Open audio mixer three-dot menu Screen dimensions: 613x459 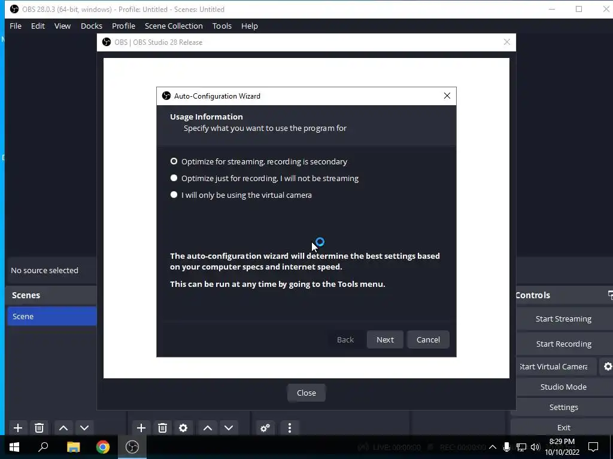pyautogui.click(x=289, y=428)
